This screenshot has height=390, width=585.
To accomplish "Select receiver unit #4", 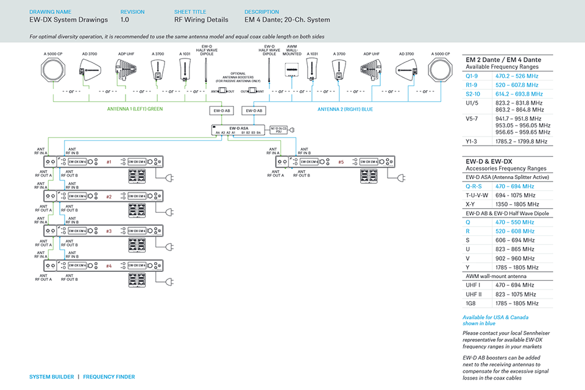I will point(104,265).
